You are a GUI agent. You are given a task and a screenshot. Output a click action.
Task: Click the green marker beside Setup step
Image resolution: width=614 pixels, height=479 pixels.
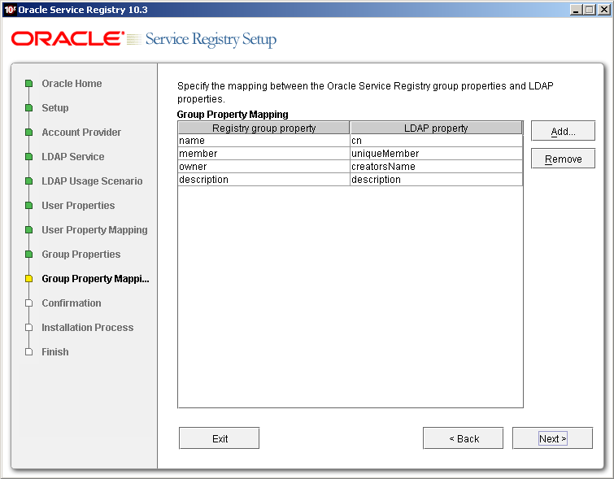(28, 107)
